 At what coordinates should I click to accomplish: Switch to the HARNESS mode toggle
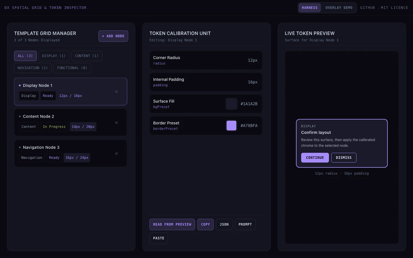click(310, 8)
